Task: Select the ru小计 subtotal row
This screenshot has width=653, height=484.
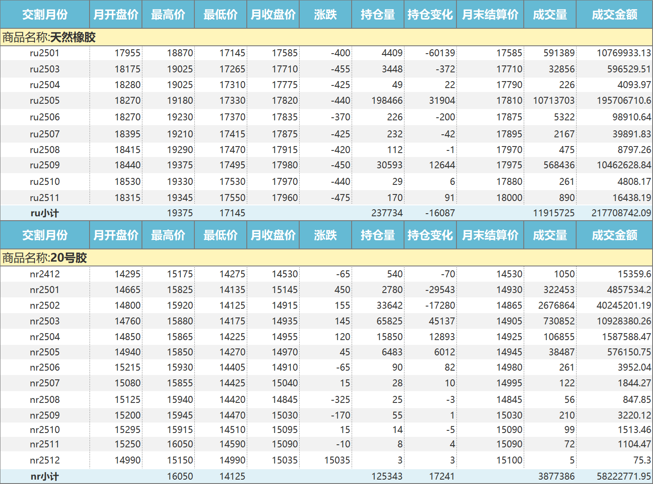Action: click(44, 213)
